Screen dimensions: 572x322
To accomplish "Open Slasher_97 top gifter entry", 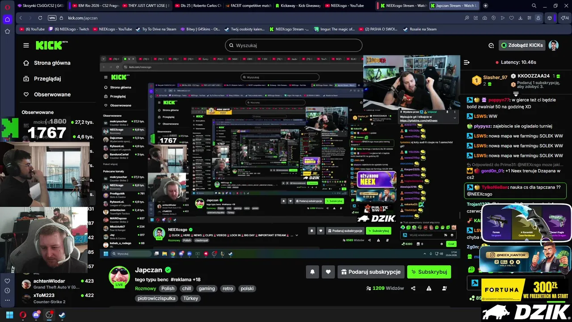I will pyautogui.click(x=490, y=80).
